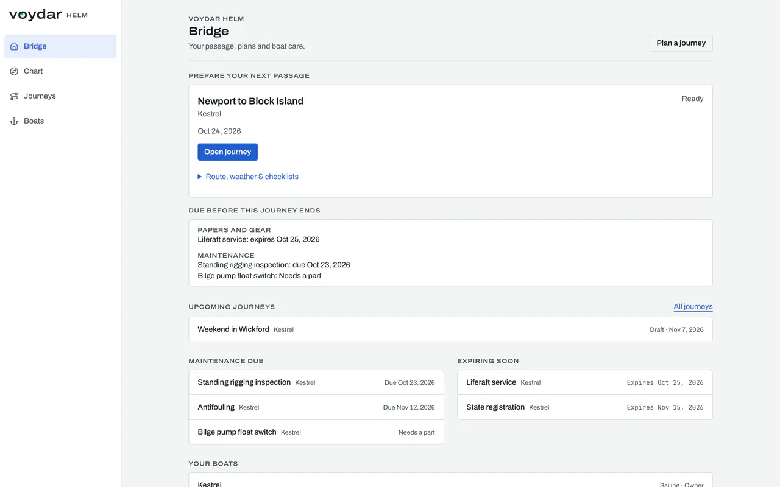Viewport: 780px width, 487px height.
Task: Click the Oct 24, 2026 journey date
Action: [219, 131]
